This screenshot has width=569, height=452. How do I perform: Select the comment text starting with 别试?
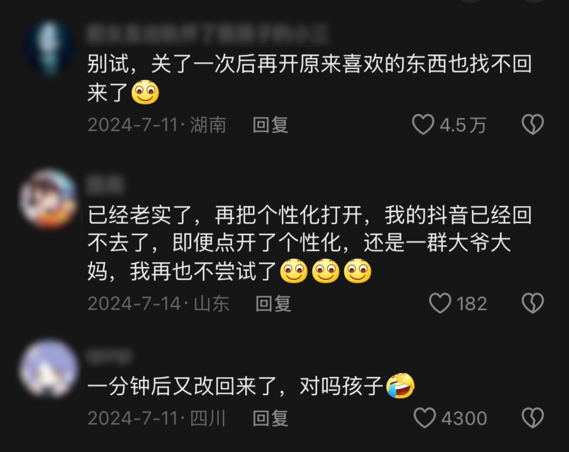pyautogui.click(x=310, y=78)
